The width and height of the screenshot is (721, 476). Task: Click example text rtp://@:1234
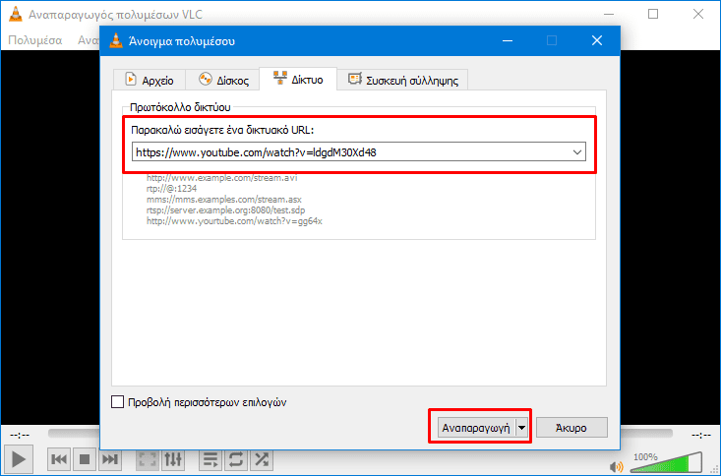click(171, 189)
